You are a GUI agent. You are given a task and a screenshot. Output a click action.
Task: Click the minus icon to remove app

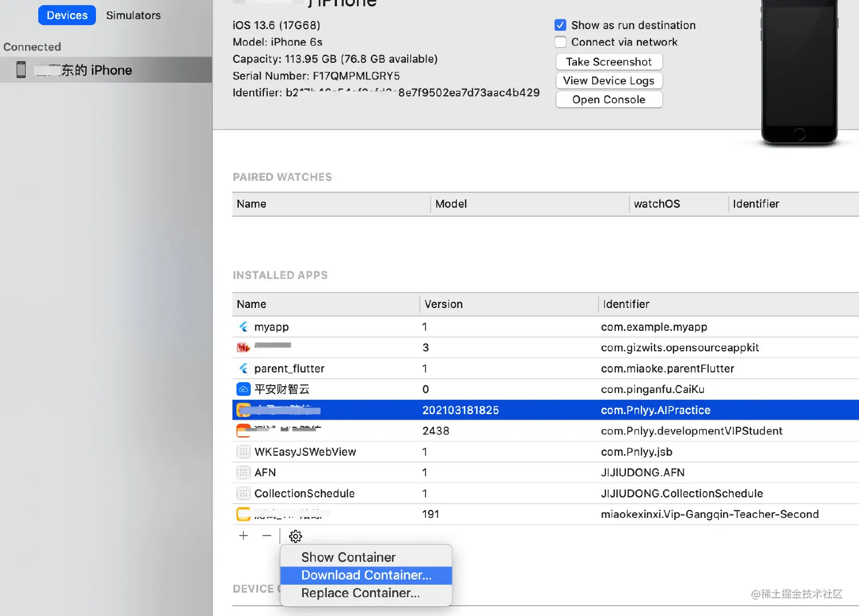point(267,536)
